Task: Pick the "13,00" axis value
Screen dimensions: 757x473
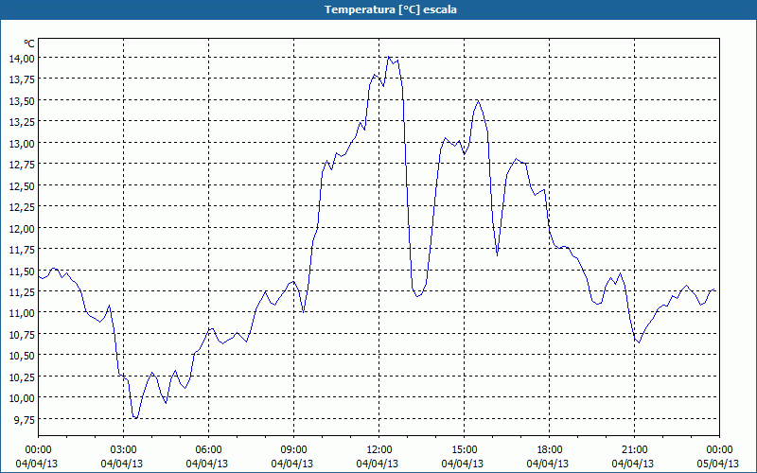Action: click(22, 143)
